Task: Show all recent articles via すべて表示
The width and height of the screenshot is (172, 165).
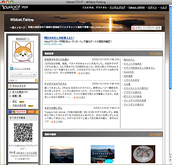Action: [155, 54]
